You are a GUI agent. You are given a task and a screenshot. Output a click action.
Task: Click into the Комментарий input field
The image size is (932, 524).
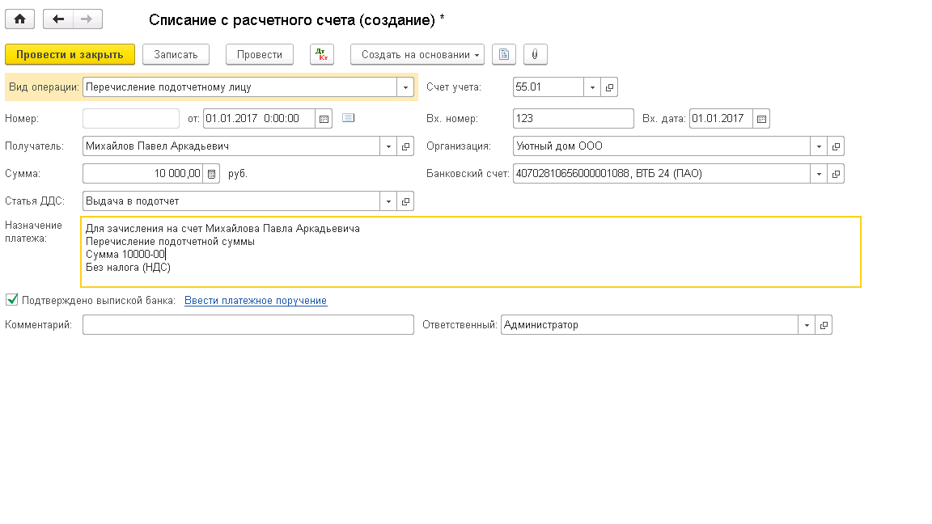pyautogui.click(x=248, y=325)
